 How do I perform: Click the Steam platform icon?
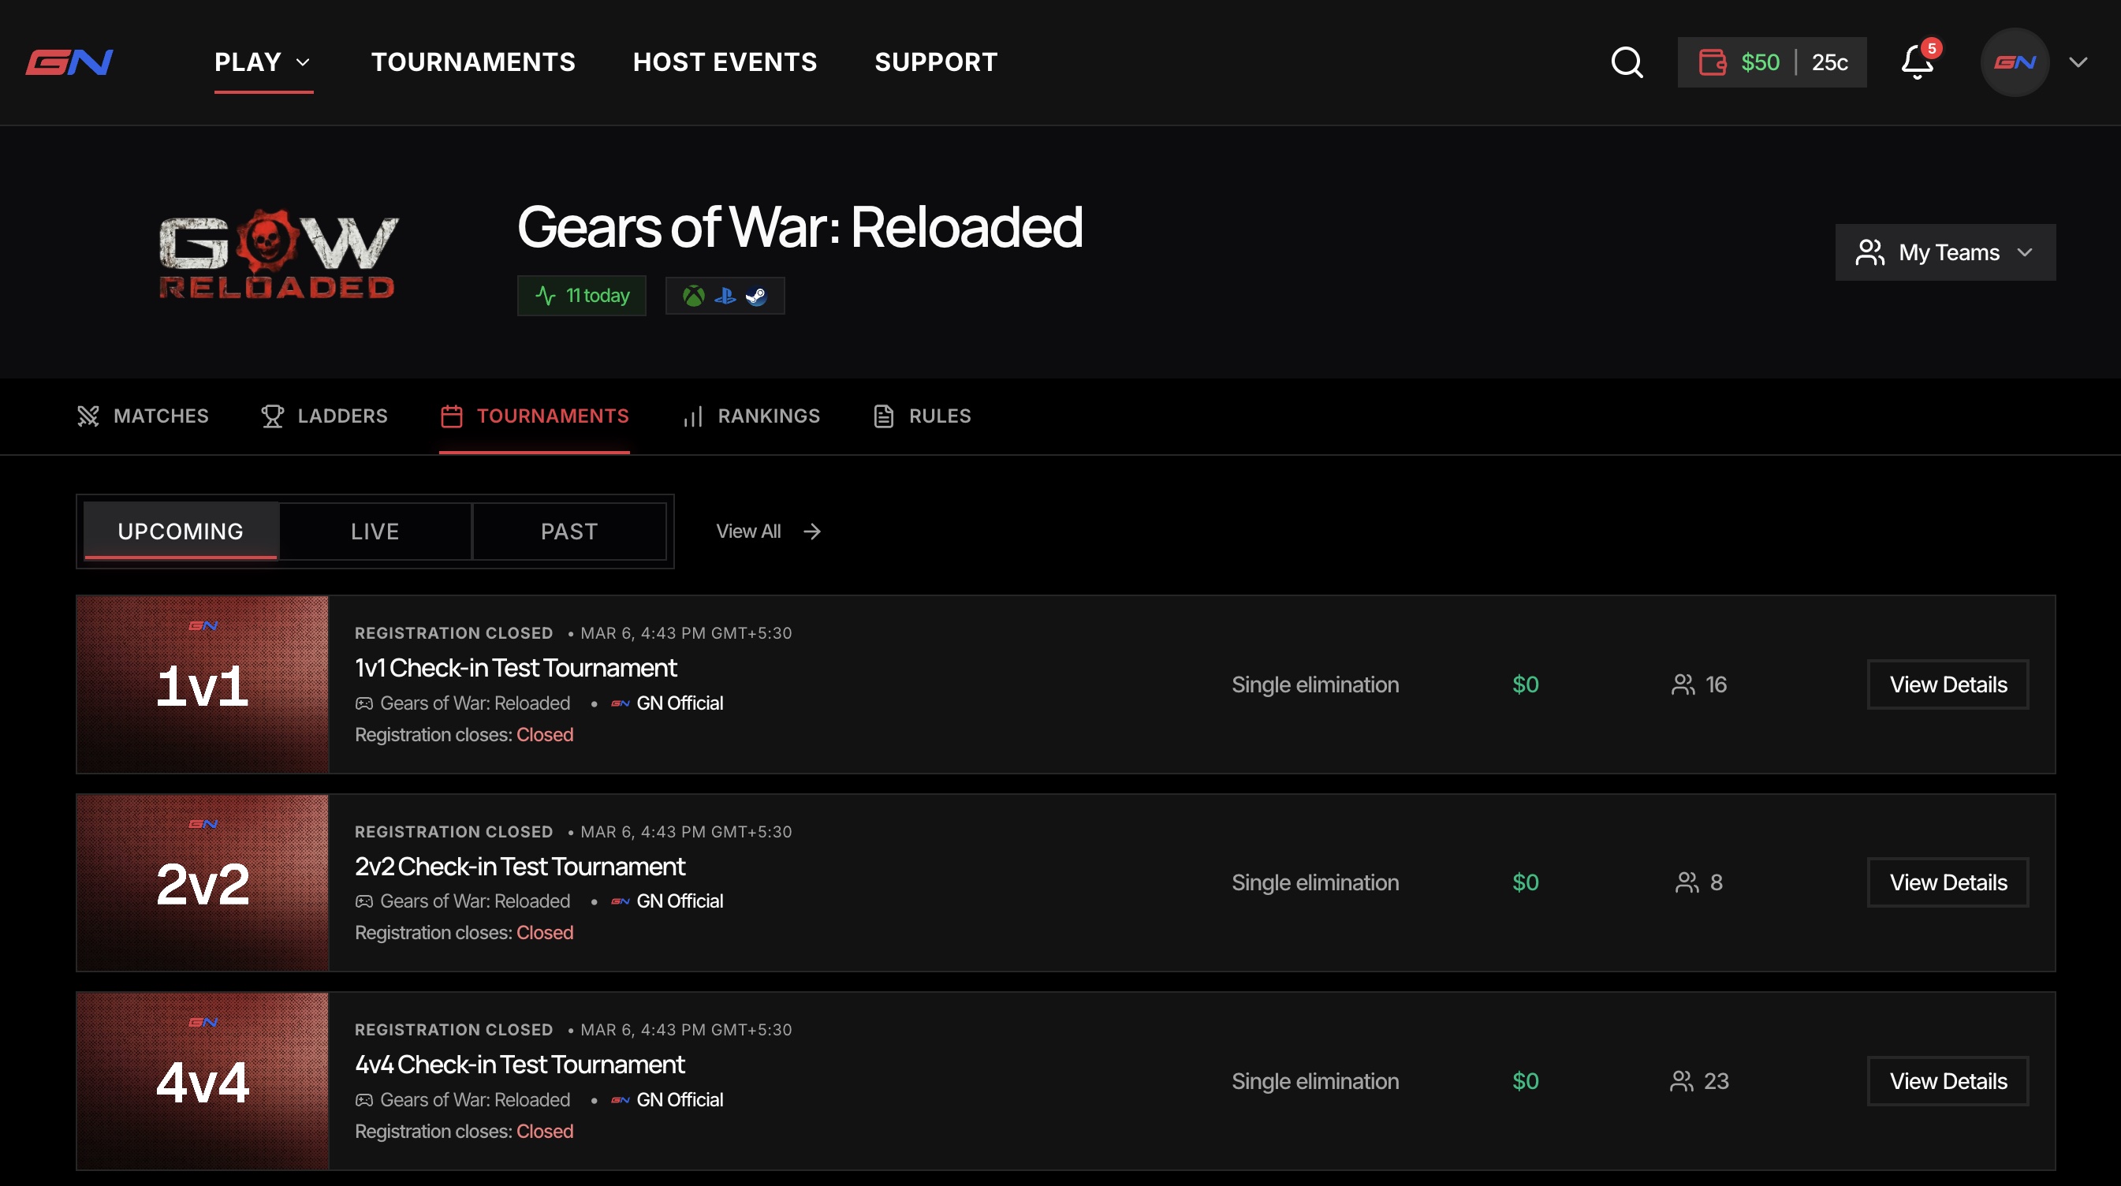click(756, 296)
